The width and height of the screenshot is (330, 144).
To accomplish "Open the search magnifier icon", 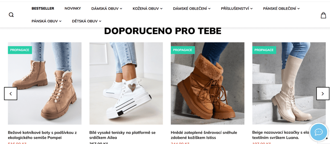I will [11, 15].
